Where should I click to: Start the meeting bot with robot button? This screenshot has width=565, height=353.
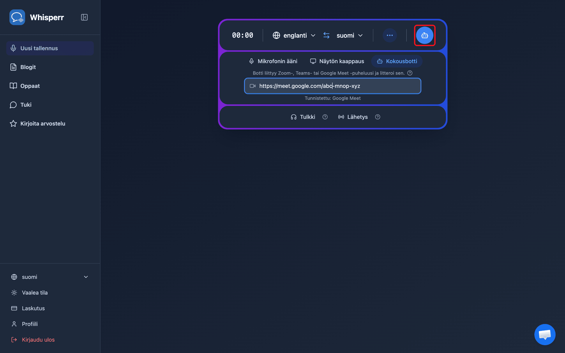pyautogui.click(x=424, y=35)
